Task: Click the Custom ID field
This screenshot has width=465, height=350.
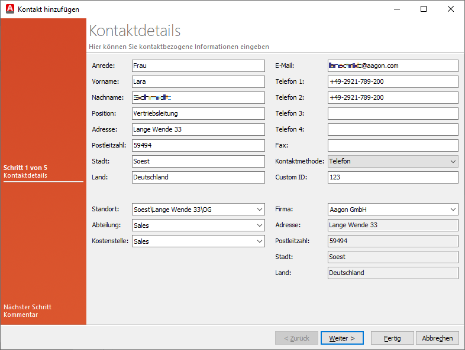Action: click(393, 177)
